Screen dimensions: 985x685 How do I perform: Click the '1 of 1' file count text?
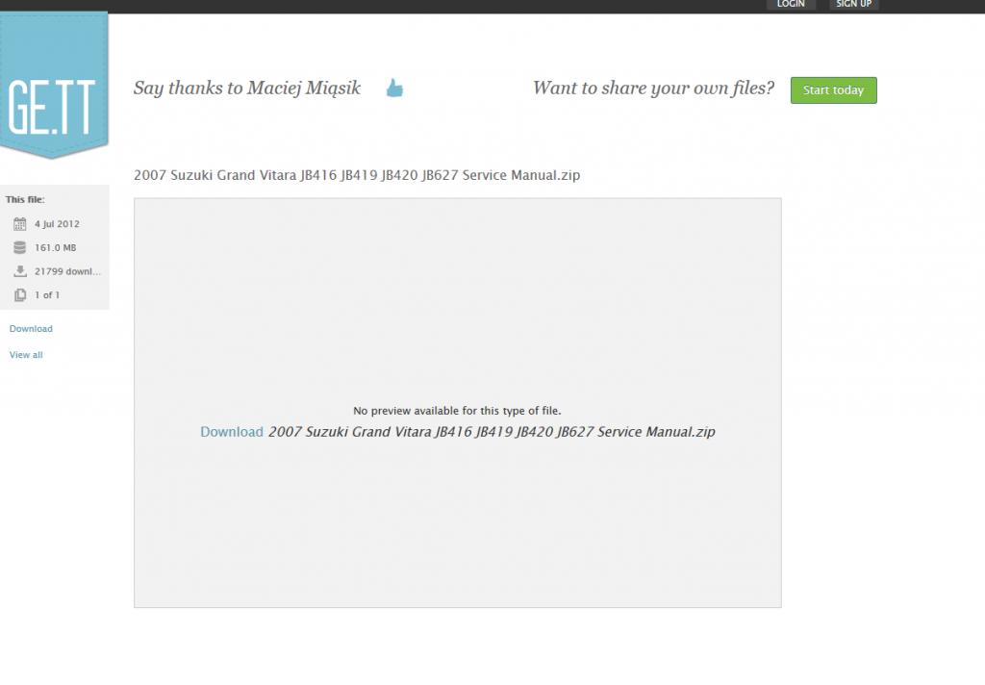[x=47, y=294]
